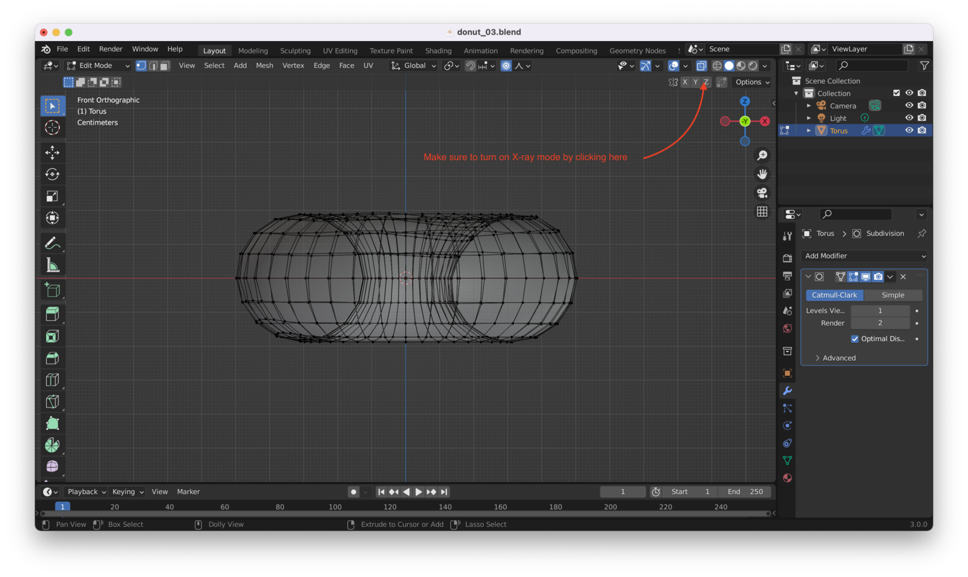Select the Rotate tool

(x=52, y=174)
